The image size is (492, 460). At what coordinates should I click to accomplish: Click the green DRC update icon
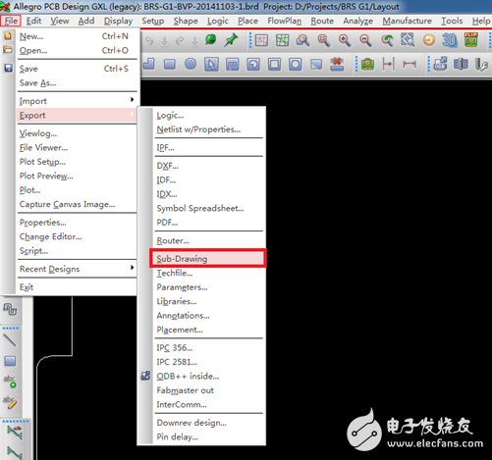pos(367,64)
